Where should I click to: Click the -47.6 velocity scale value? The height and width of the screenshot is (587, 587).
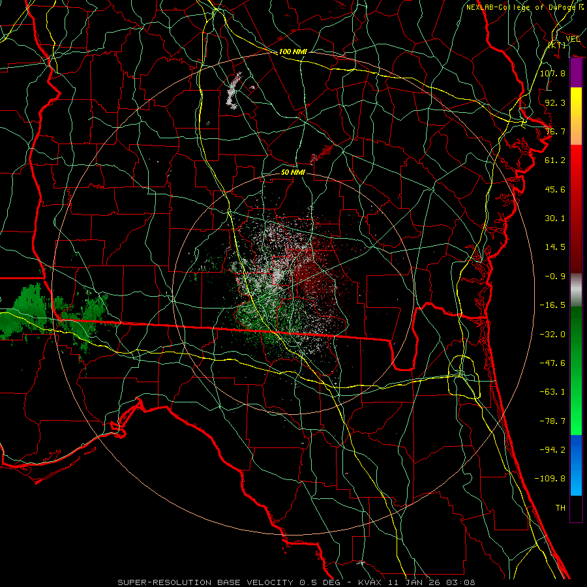pyautogui.click(x=552, y=363)
